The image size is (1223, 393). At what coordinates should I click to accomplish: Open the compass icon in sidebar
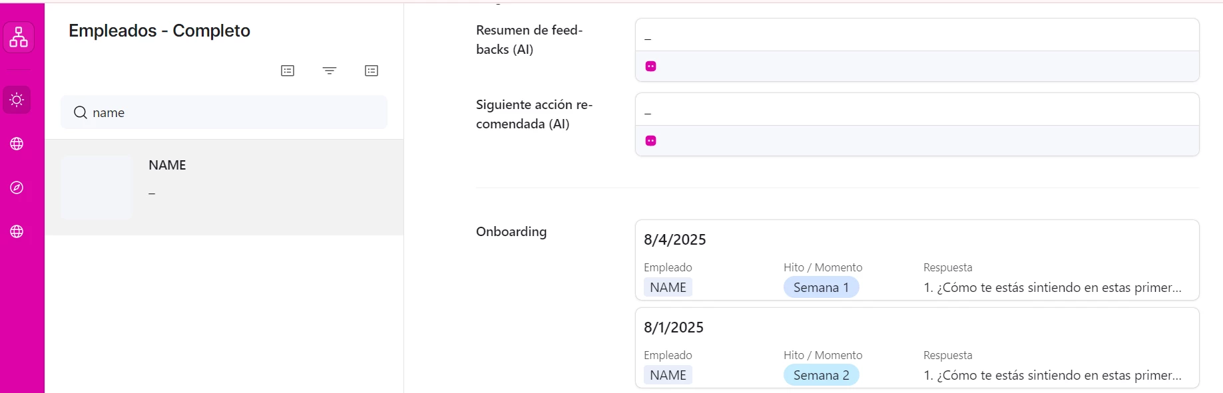(17, 188)
